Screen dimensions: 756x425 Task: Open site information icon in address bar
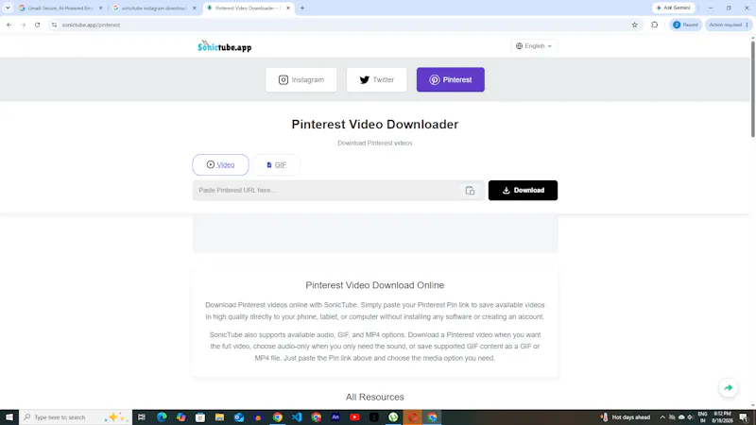click(54, 25)
